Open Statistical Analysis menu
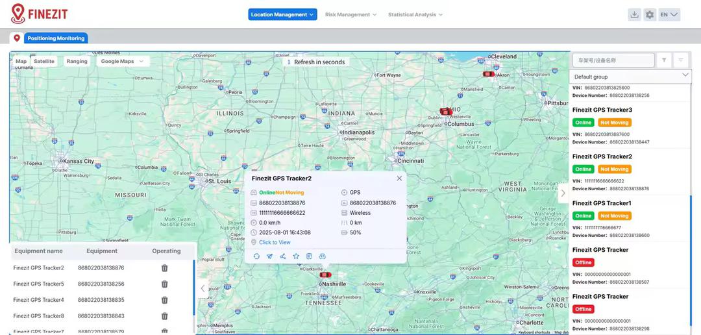The width and height of the screenshot is (701, 335). (415, 14)
